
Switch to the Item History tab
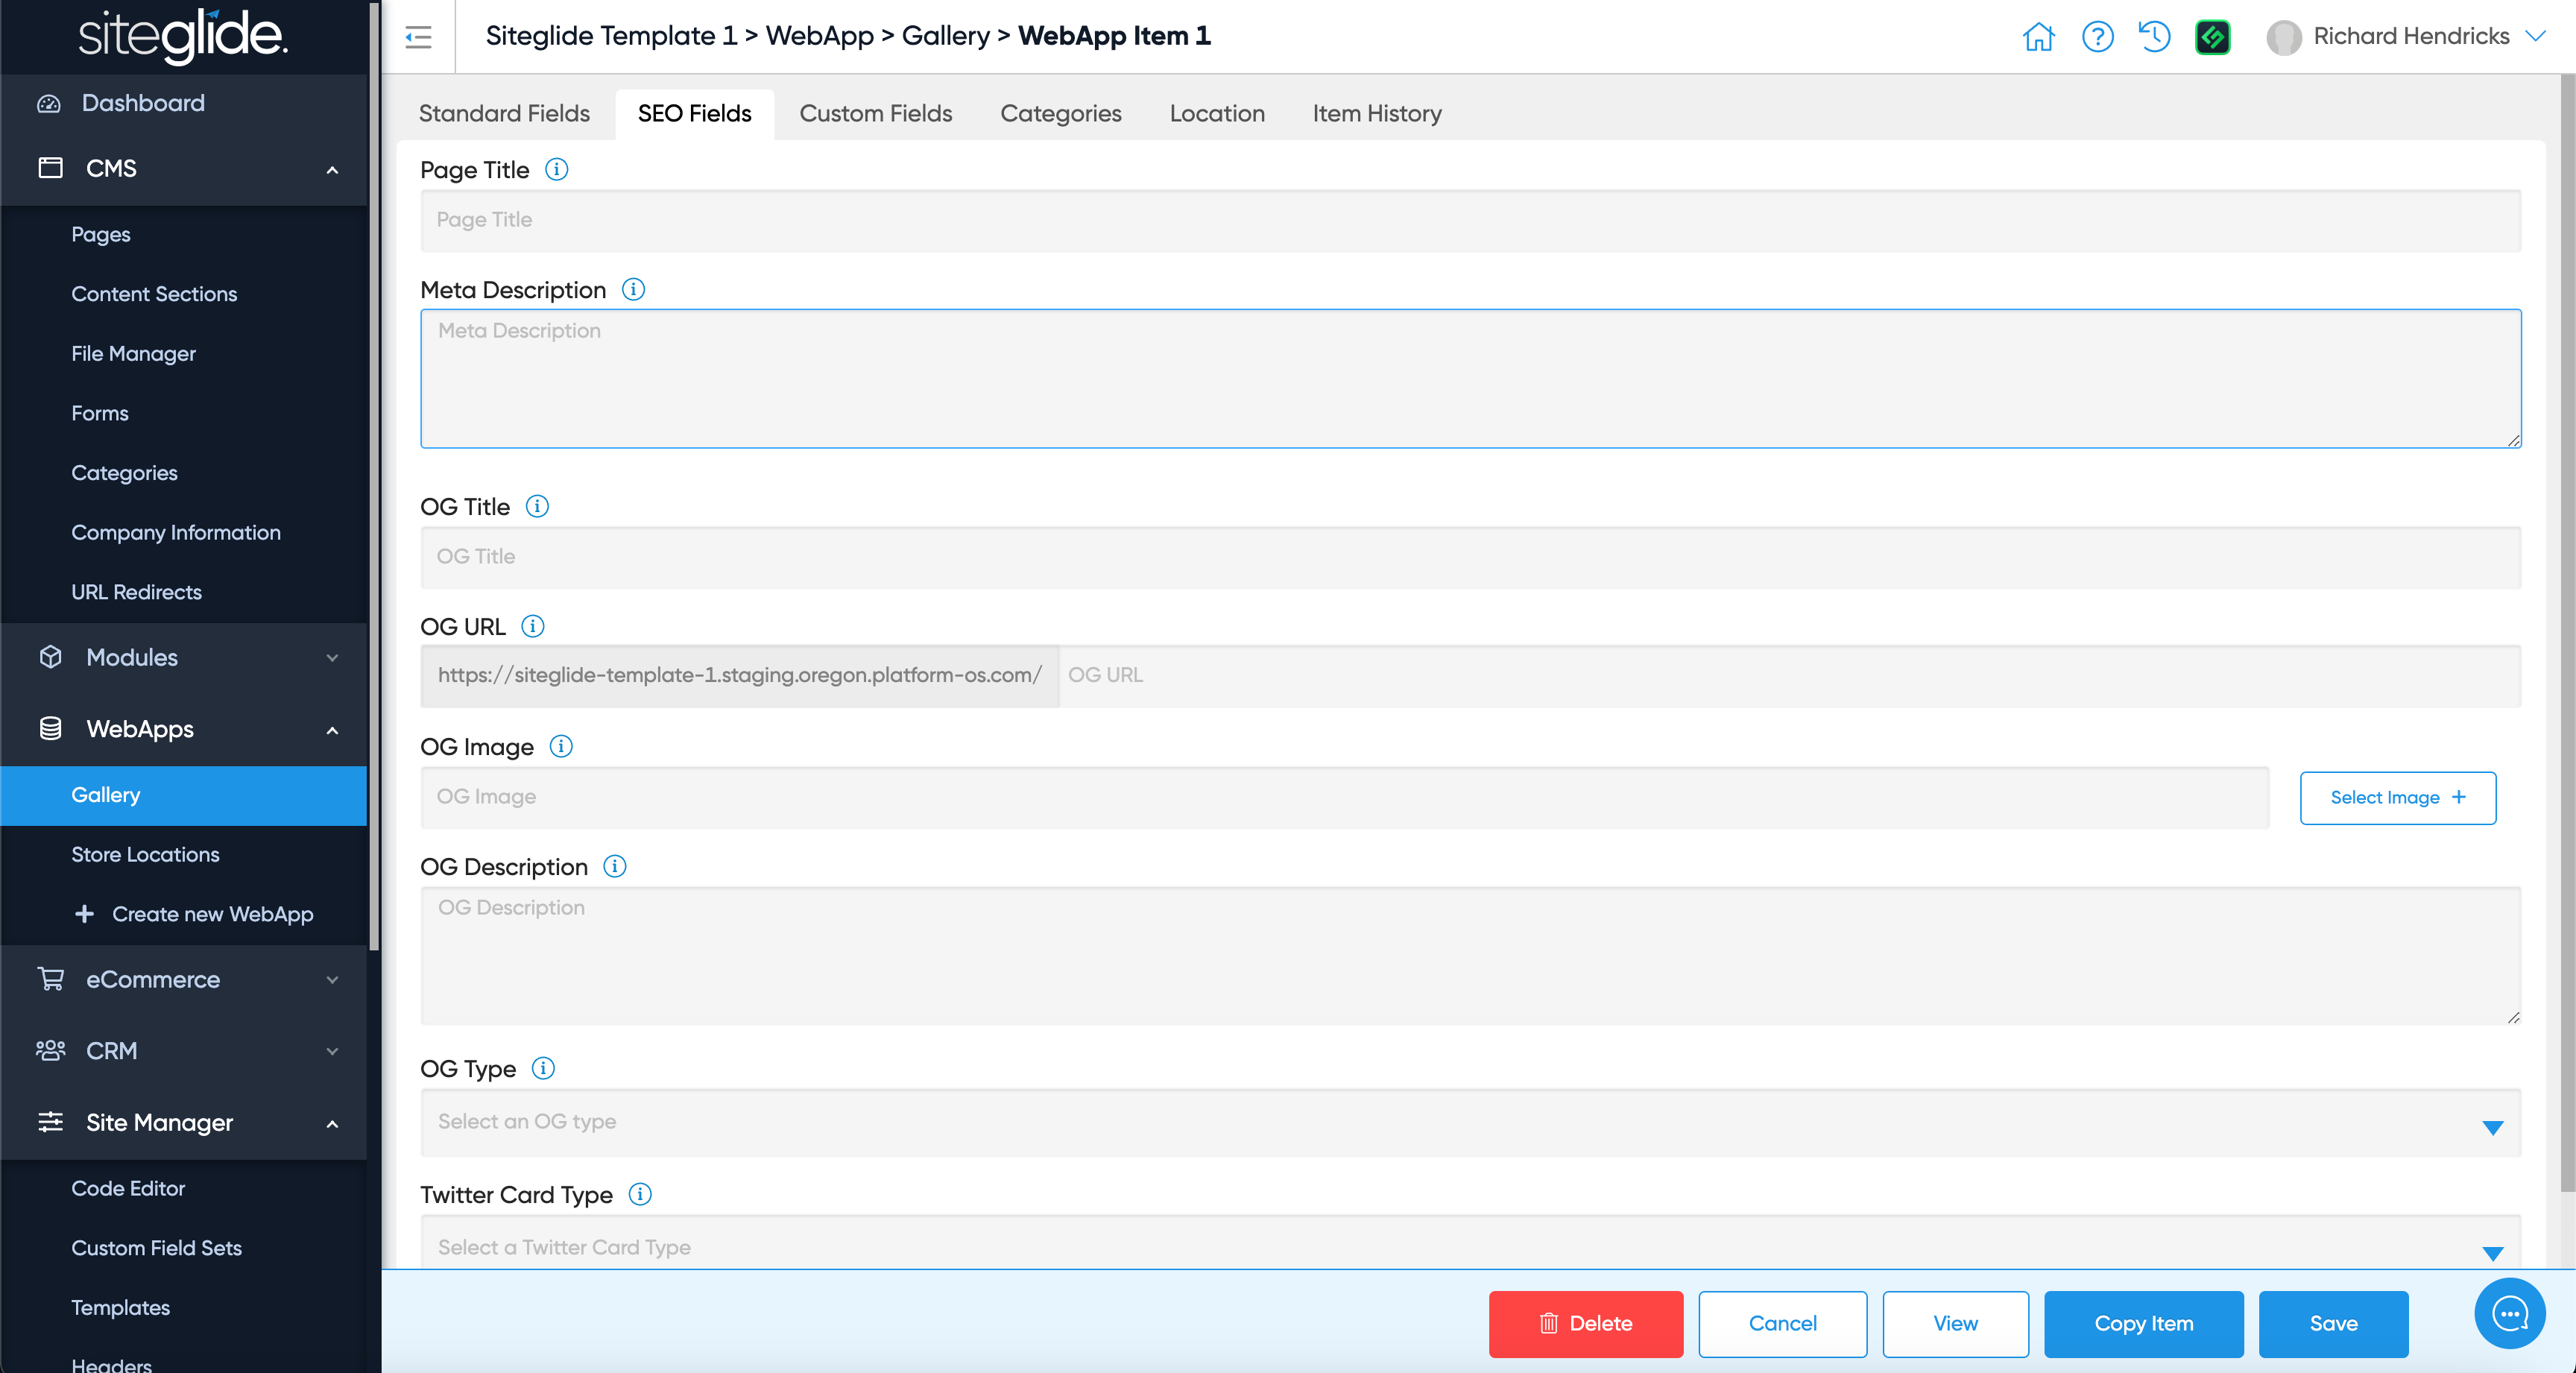click(x=1376, y=113)
